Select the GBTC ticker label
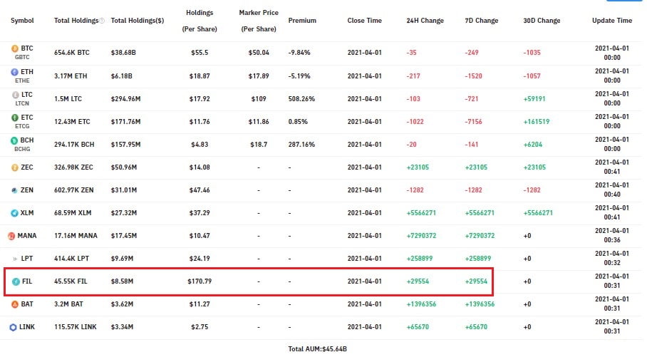 click(x=22, y=58)
